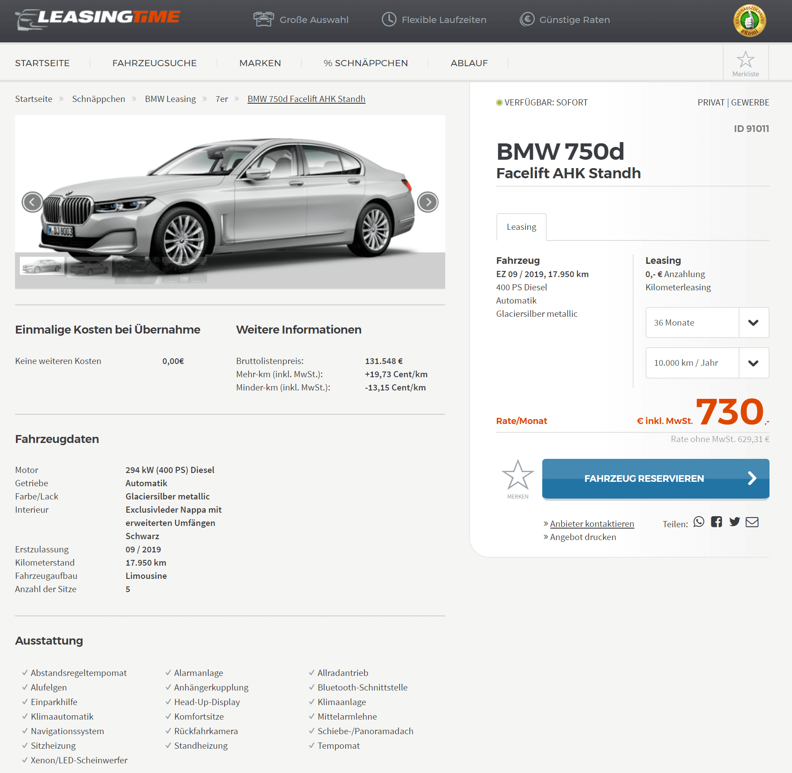Screen dimensions: 792x773
Task: Click chevron arrow of km / Jahr selector
Action: click(754, 363)
